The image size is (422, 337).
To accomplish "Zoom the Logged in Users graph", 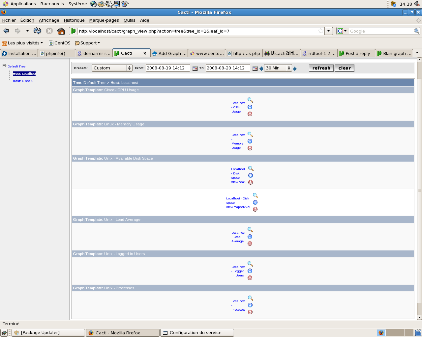I will [250, 264].
